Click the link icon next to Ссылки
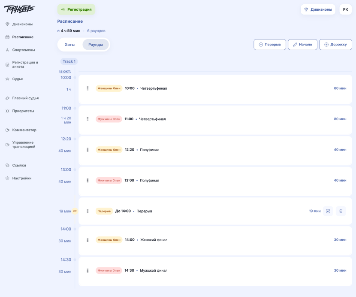Screen dimensions: 356x297 [x=7, y=165]
